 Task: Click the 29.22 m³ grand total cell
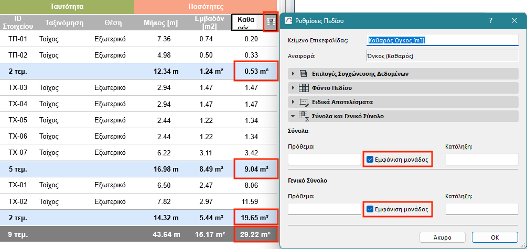tap(256, 234)
